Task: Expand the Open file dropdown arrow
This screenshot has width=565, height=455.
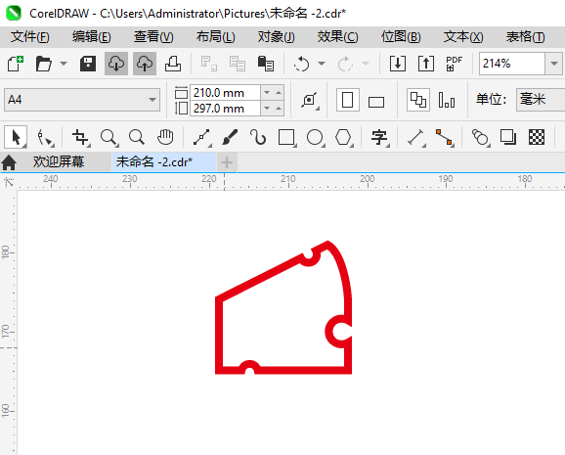Action: (x=64, y=64)
